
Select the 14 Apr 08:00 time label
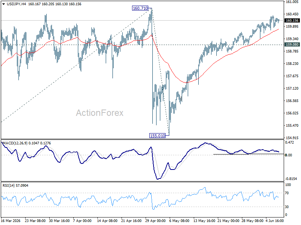(107, 221)
